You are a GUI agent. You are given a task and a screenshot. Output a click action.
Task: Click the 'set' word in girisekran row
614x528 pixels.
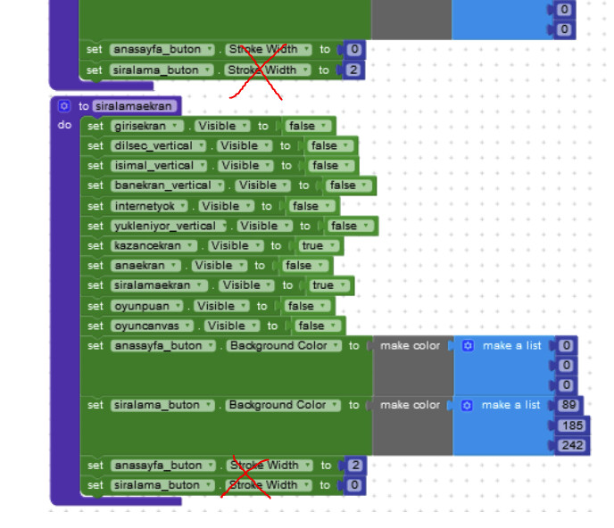pos(95,126)
